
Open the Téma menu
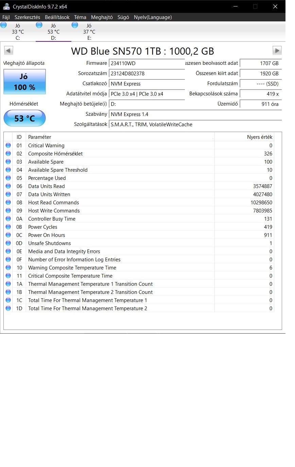tap(80, 17)
